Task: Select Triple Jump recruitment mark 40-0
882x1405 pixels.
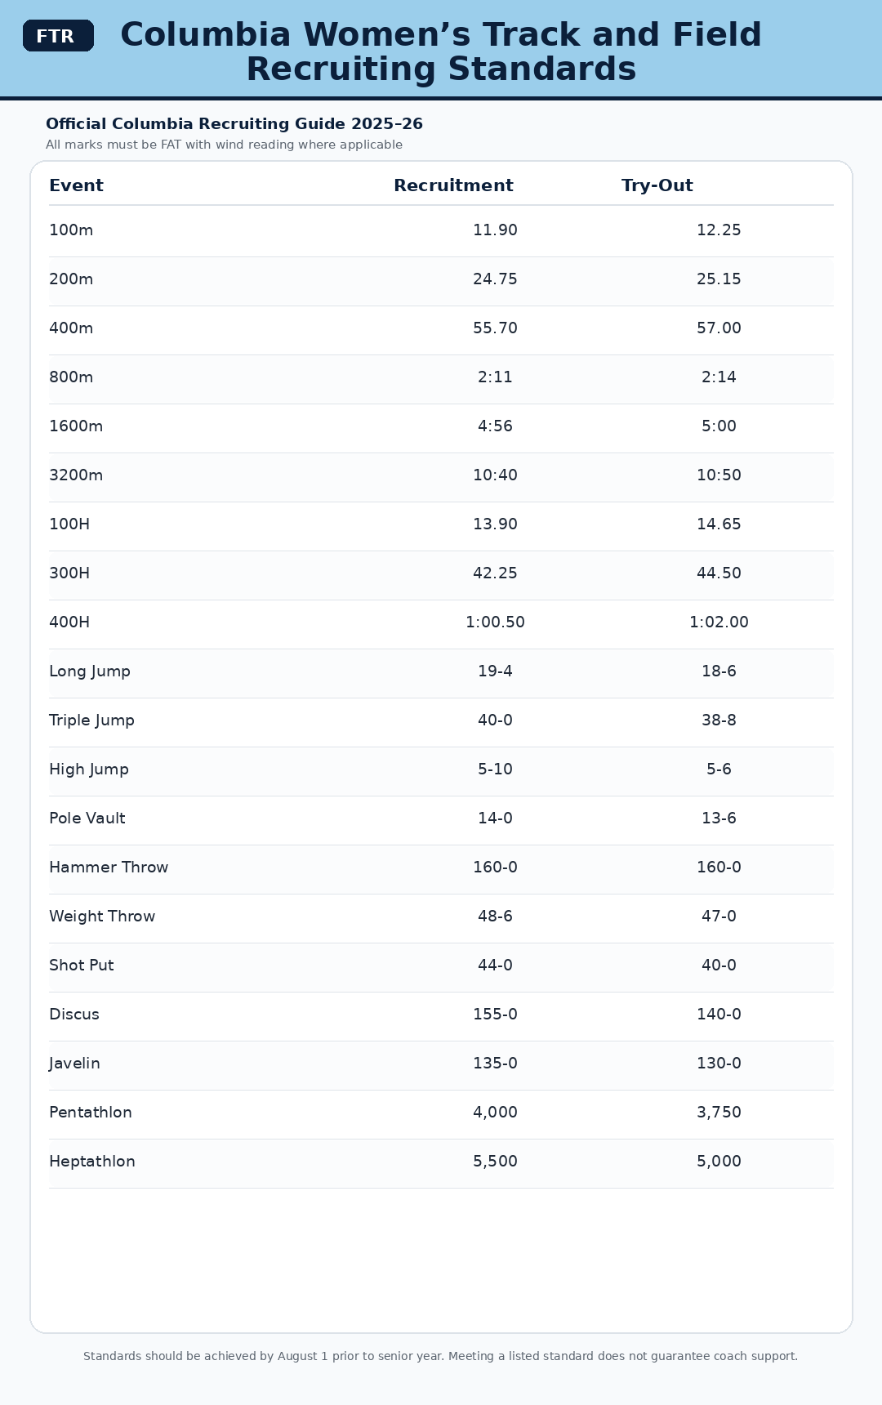Action: (x=495, y=720)
